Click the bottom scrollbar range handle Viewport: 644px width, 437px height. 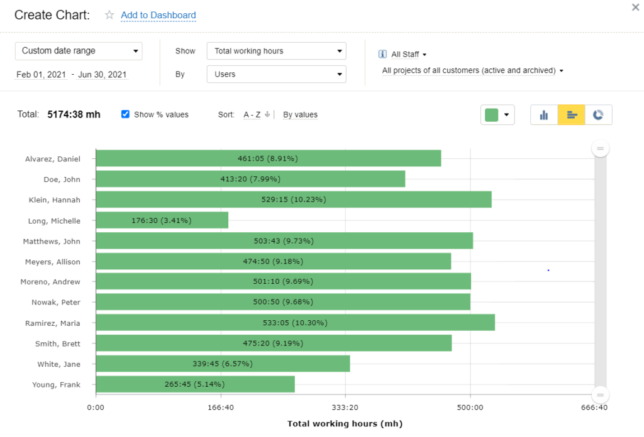600,395
